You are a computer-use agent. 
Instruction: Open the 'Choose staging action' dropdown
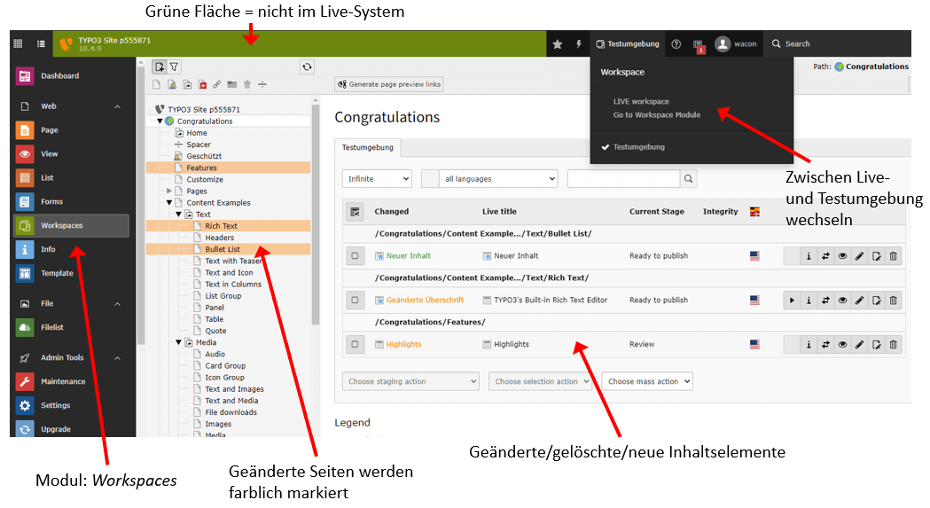click(410, 381)
